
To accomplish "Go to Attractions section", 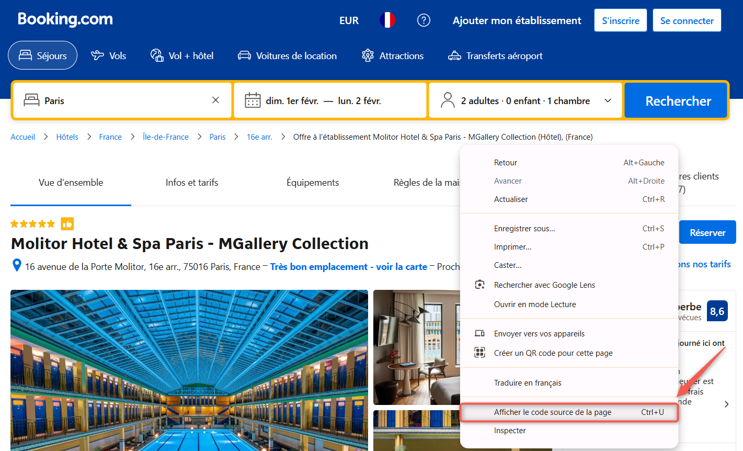I will coord(393,55).
